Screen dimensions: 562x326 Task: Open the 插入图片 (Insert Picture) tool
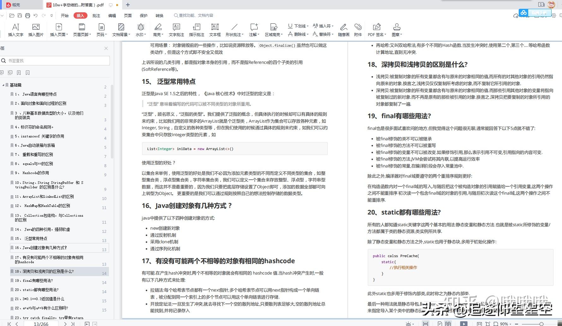coord(35,29)
